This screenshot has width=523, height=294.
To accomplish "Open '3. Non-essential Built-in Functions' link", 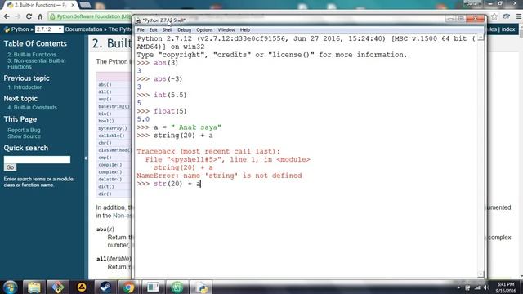I will tap(36, 64).
